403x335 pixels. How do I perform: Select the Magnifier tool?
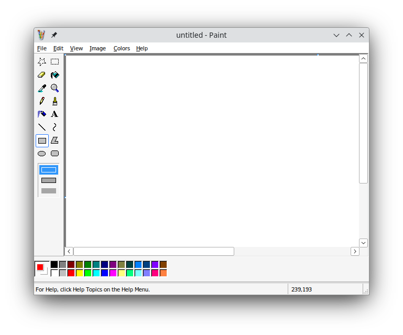click(55, 88)
